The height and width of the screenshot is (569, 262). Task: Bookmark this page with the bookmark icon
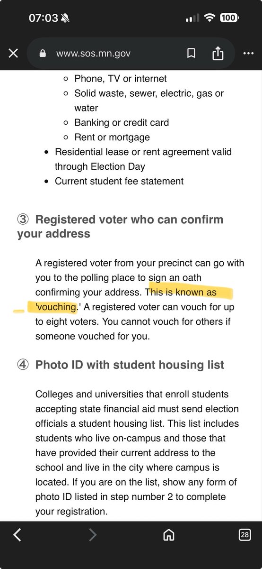tap(191, 54)
